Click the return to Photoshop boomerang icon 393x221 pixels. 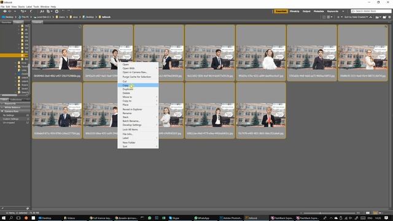click(31, 11)
